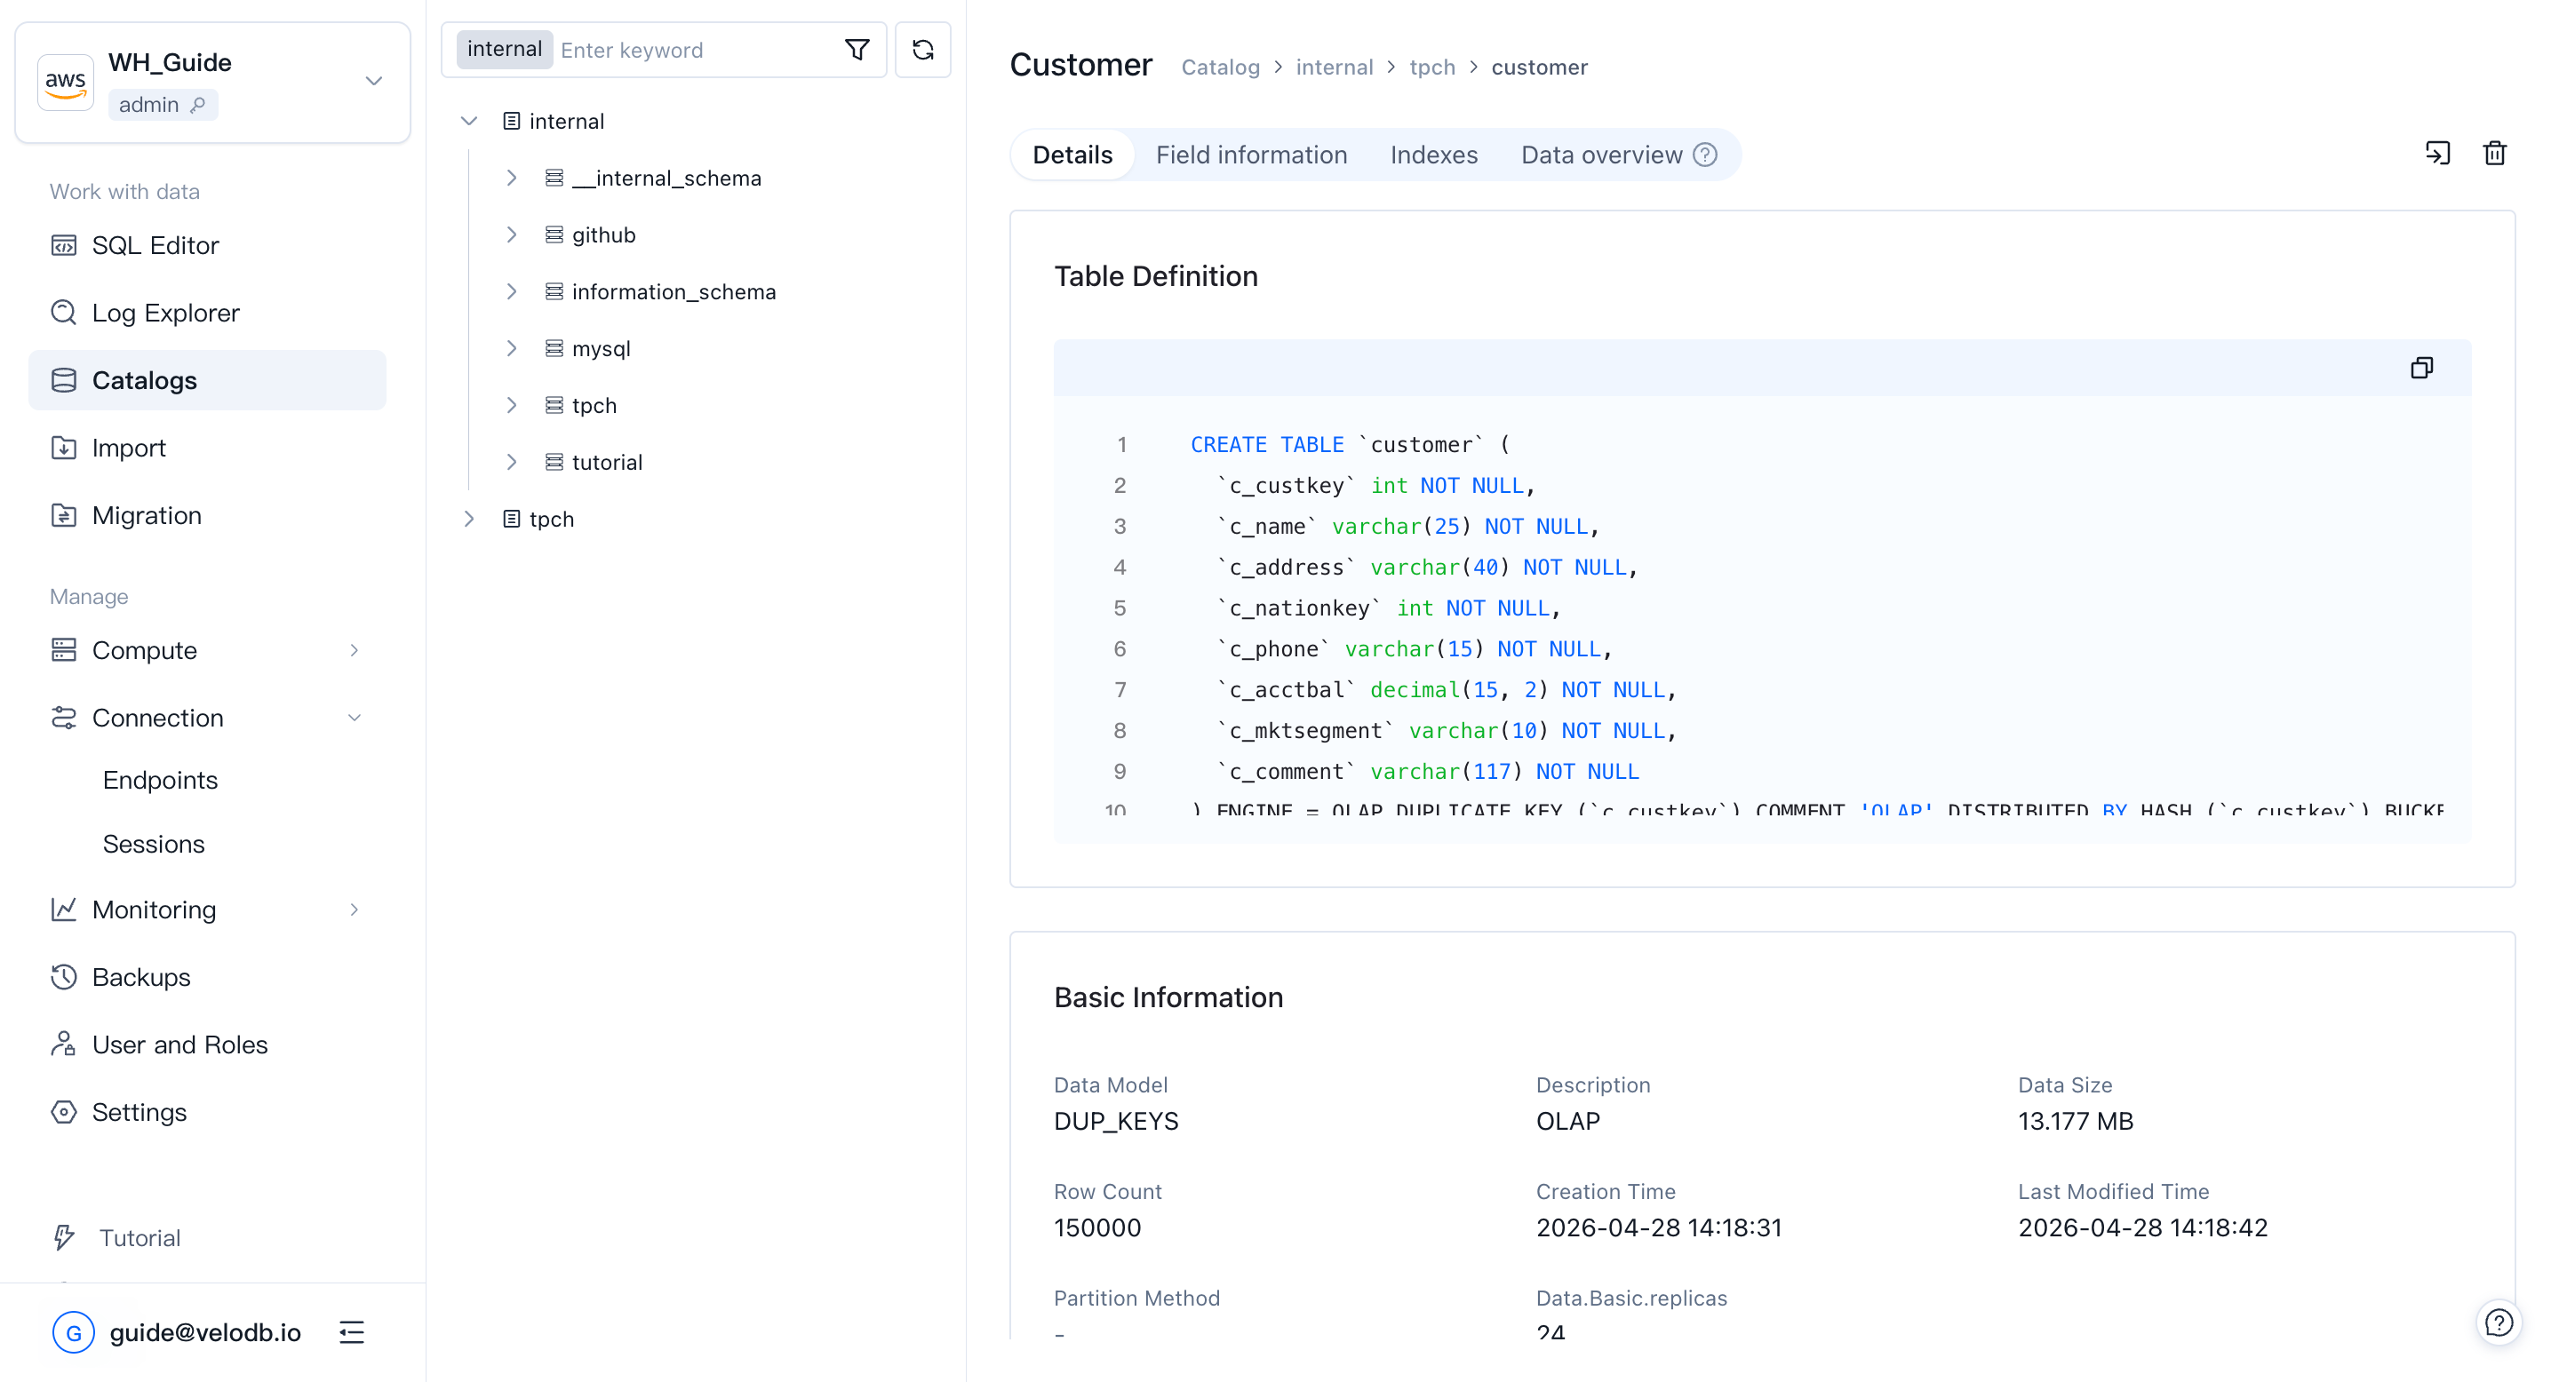Screen dimensions: 2559x1382
Task: Expand the github schema in tree
Action: (x=512, y=234)
